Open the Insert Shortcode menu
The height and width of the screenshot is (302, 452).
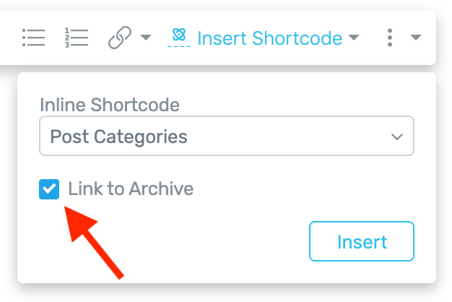point(264,38)
